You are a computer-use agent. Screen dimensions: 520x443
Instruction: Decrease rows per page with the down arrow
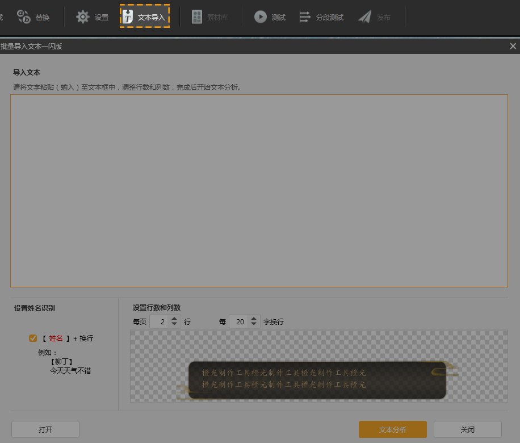click(174, 325)
